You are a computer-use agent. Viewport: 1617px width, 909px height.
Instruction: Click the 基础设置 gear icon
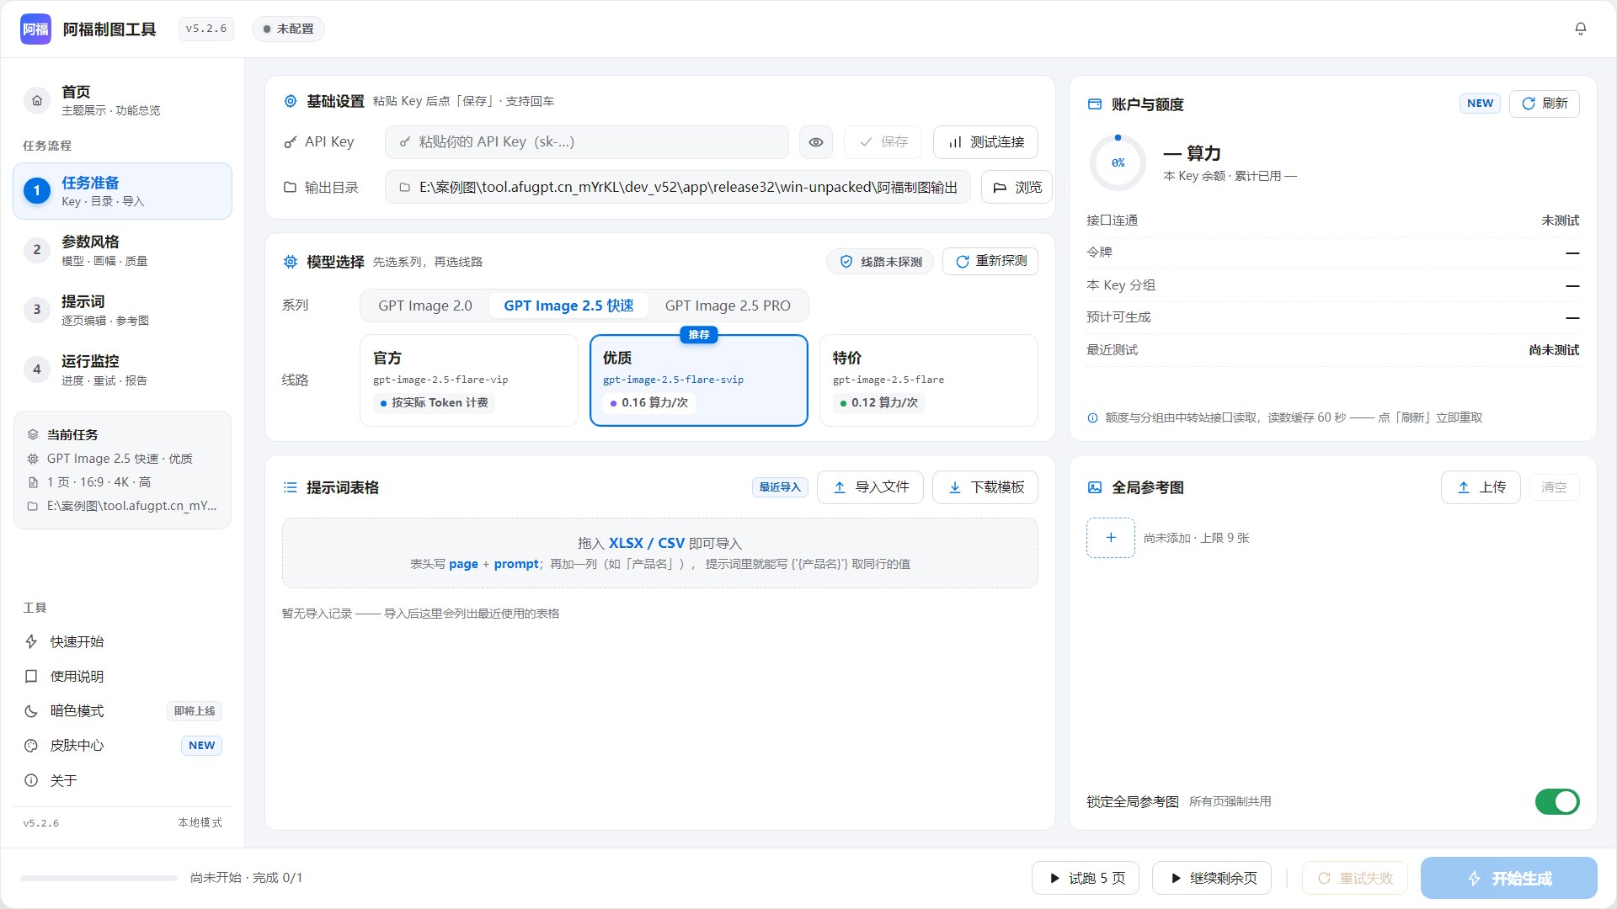(291, 101)
